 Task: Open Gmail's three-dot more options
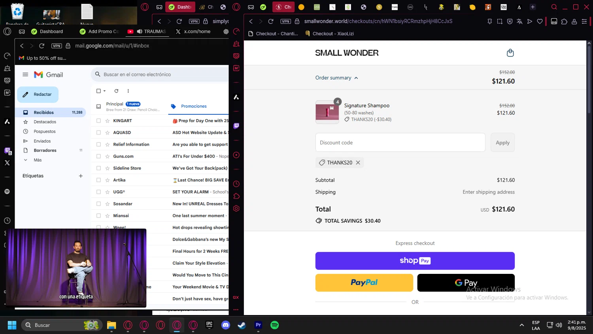(128, 91)
